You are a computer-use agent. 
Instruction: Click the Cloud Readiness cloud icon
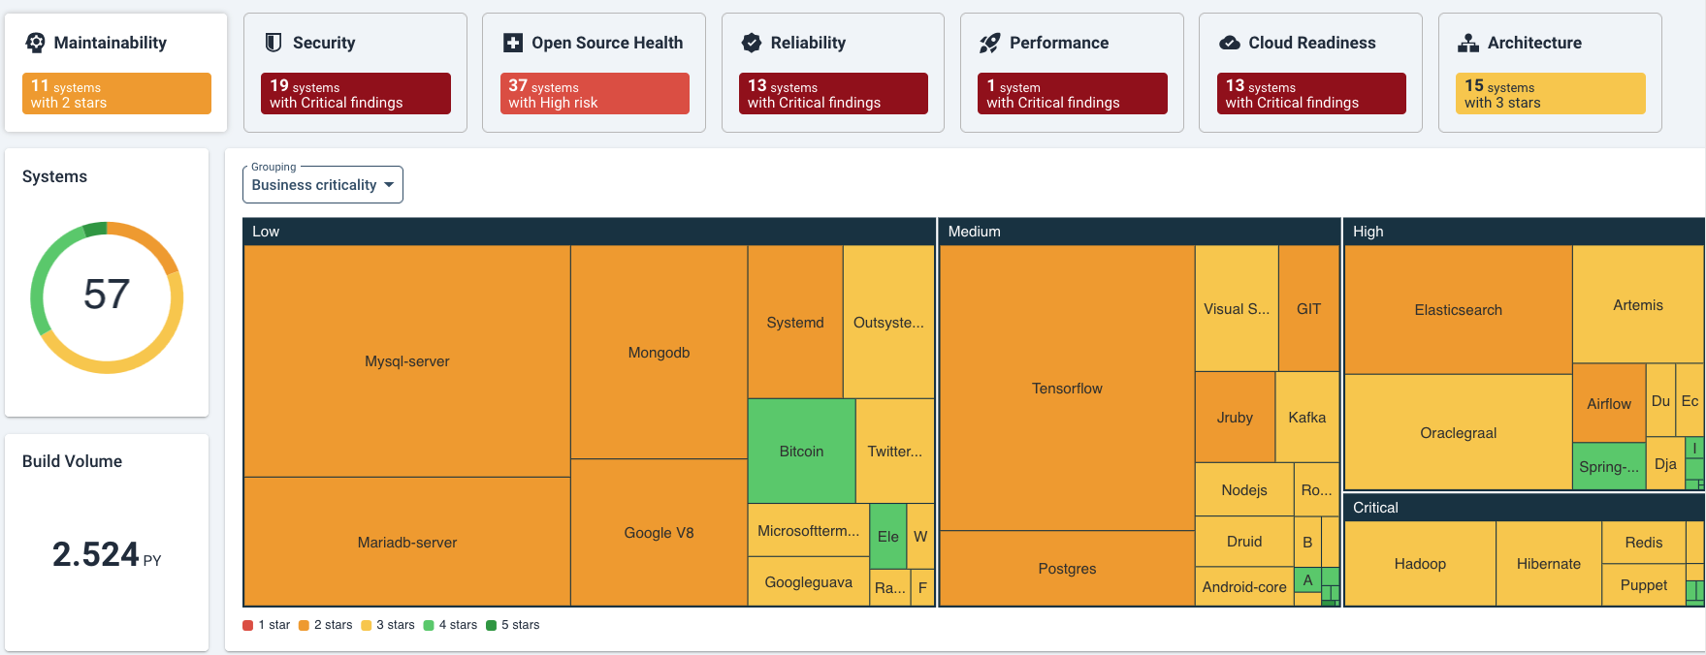click(x=1229, y=43)
